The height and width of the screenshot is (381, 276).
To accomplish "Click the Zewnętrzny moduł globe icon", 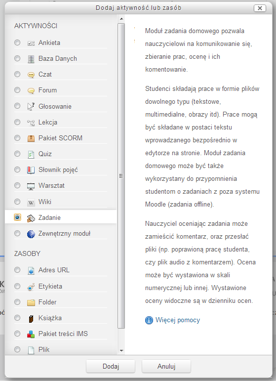I will point(31,234).
